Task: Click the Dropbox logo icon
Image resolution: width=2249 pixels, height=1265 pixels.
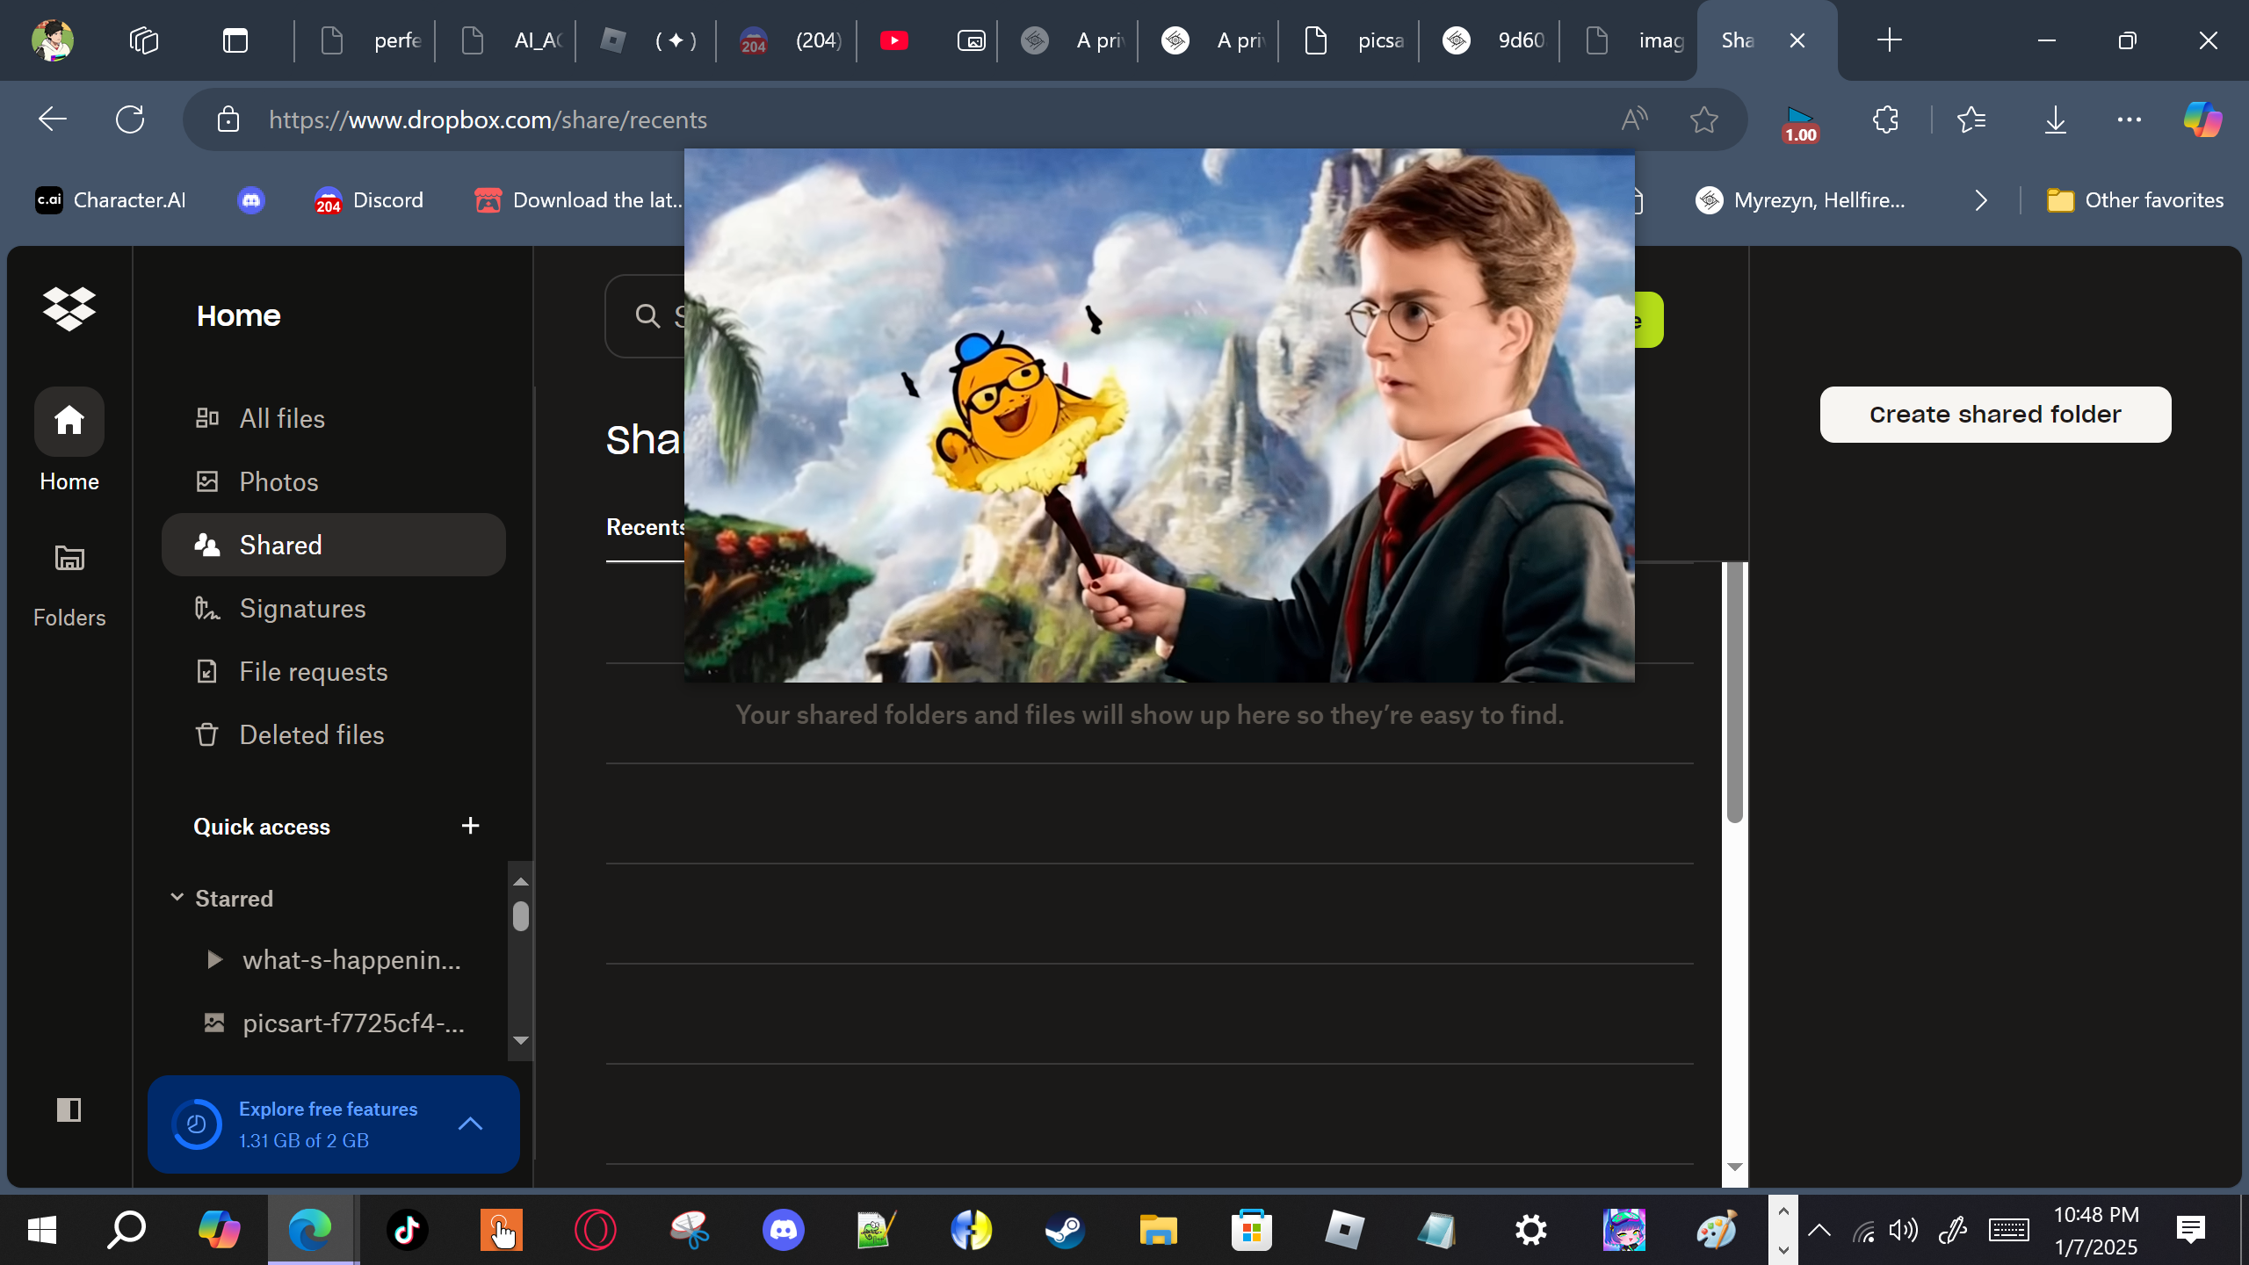Action: (x=69, y=308)
